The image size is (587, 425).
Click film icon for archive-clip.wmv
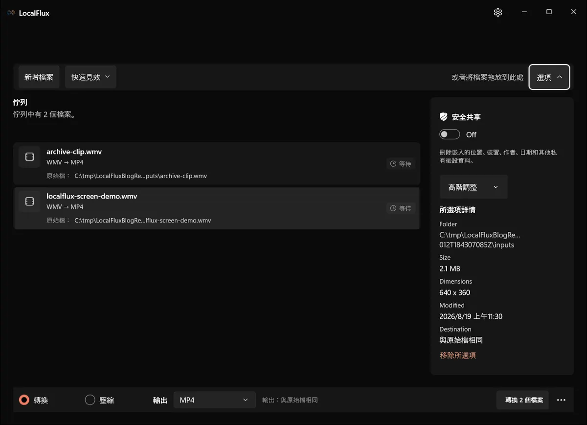click(29, 157)
